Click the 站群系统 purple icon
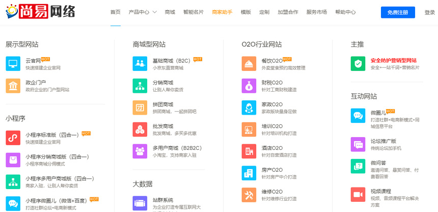The image size is (438, 212). pos(140,203)
